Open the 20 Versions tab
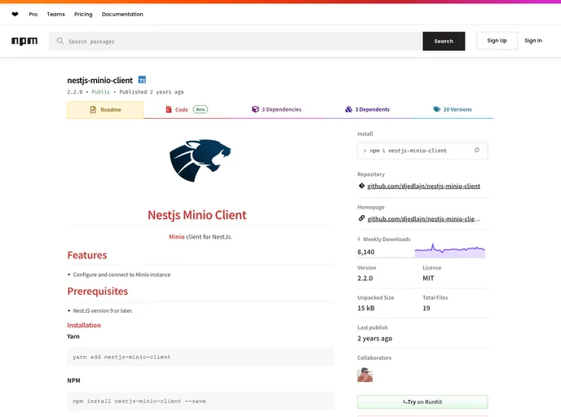 tap(453, 109)
